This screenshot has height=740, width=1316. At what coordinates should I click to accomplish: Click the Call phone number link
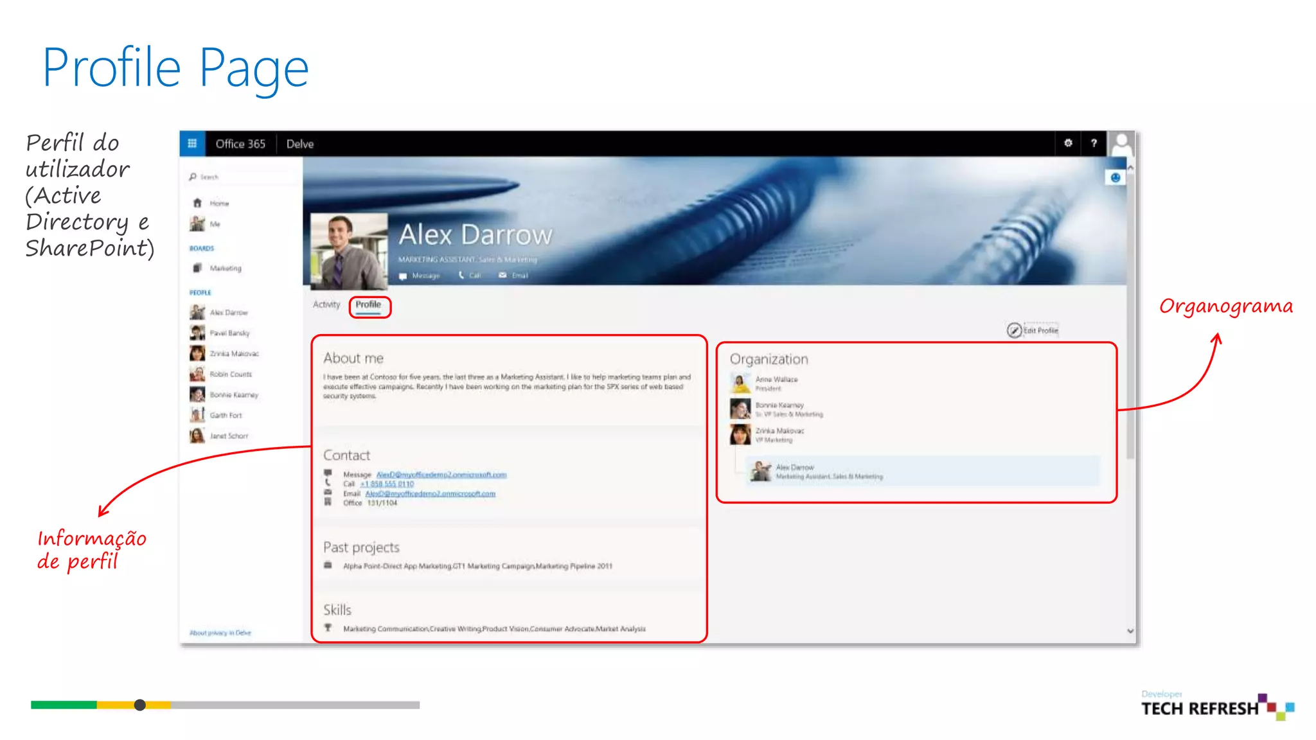tap(387, 484)
